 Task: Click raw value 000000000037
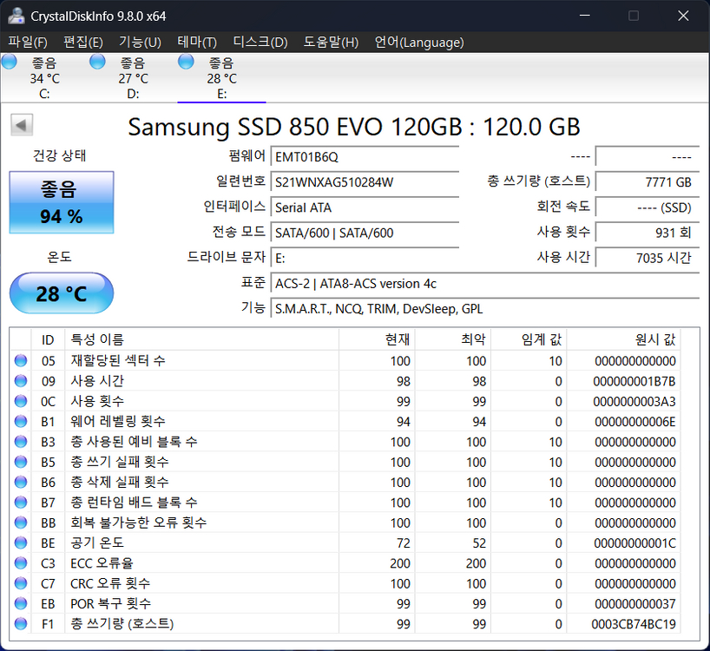pos(634,604)
